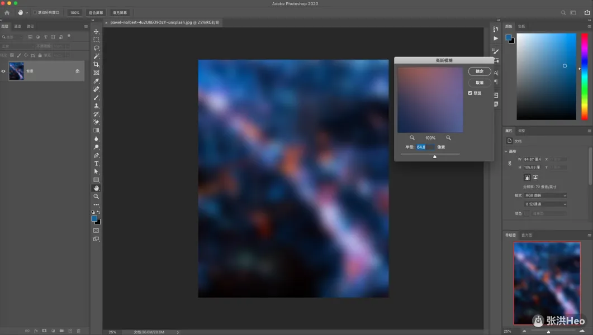Open the 8 位/通道 bit depth dropdown
The image size is (593, 335).
point(545,204)
